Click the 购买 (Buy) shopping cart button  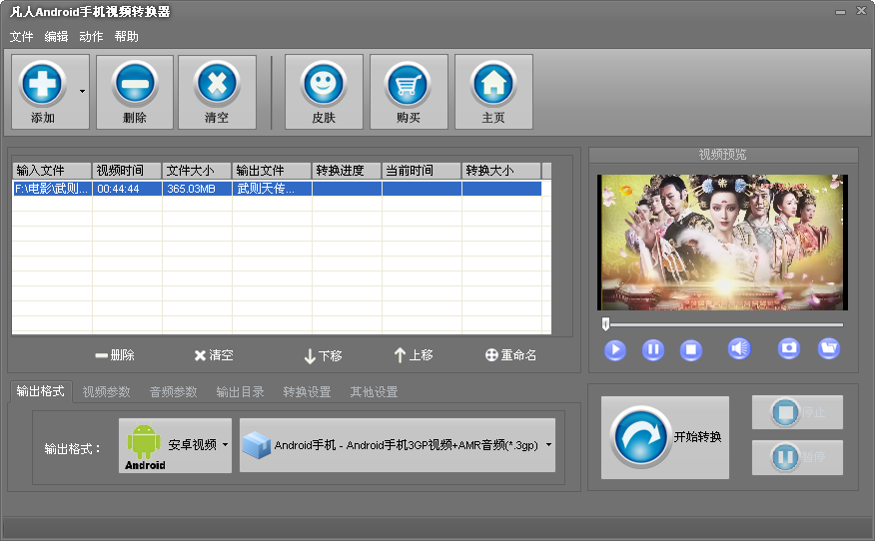pos(409,92)
